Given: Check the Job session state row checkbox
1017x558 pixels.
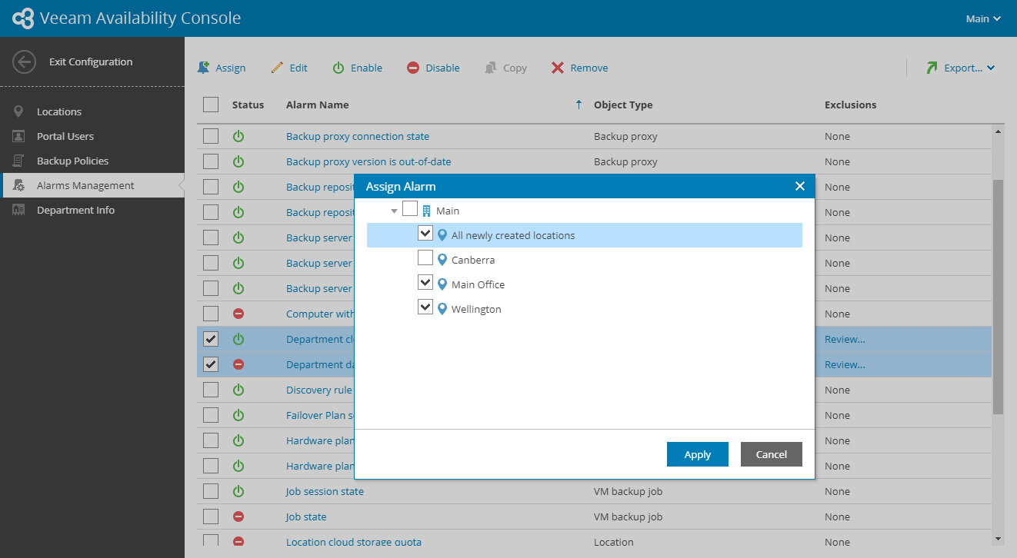Looking at the screenshot, I should [211, 491].
